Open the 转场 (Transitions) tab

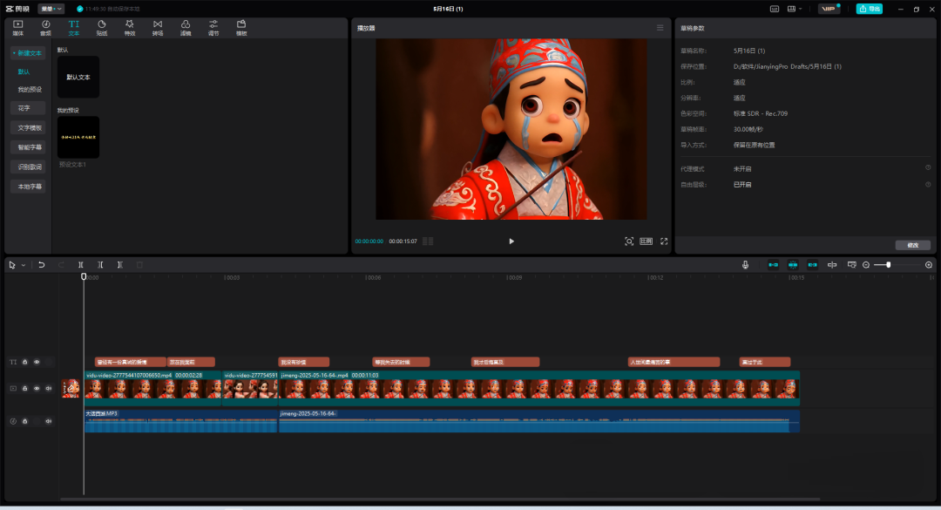pyautogui.click(x=157, y=28)
